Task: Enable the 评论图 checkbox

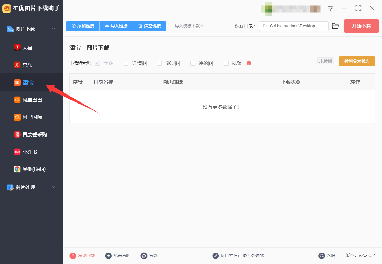Action: pos(193,63)
